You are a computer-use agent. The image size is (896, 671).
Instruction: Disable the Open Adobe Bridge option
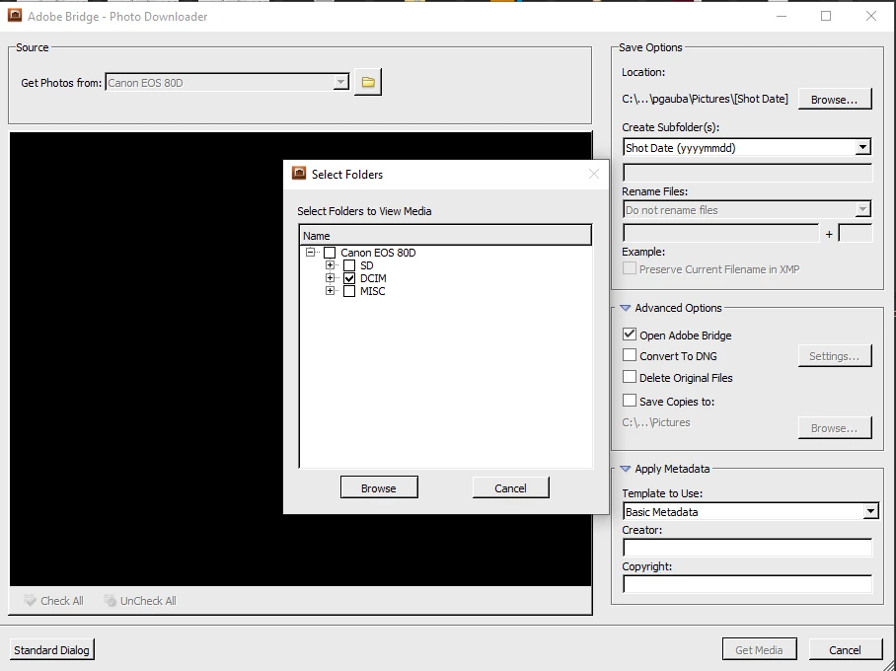630,335
